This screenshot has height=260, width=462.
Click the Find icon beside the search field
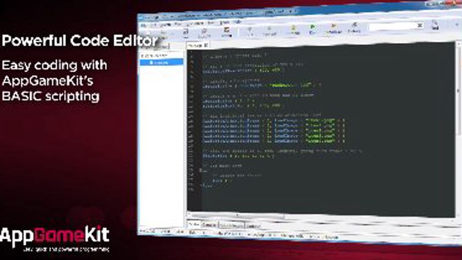click(x=435, y=25)
